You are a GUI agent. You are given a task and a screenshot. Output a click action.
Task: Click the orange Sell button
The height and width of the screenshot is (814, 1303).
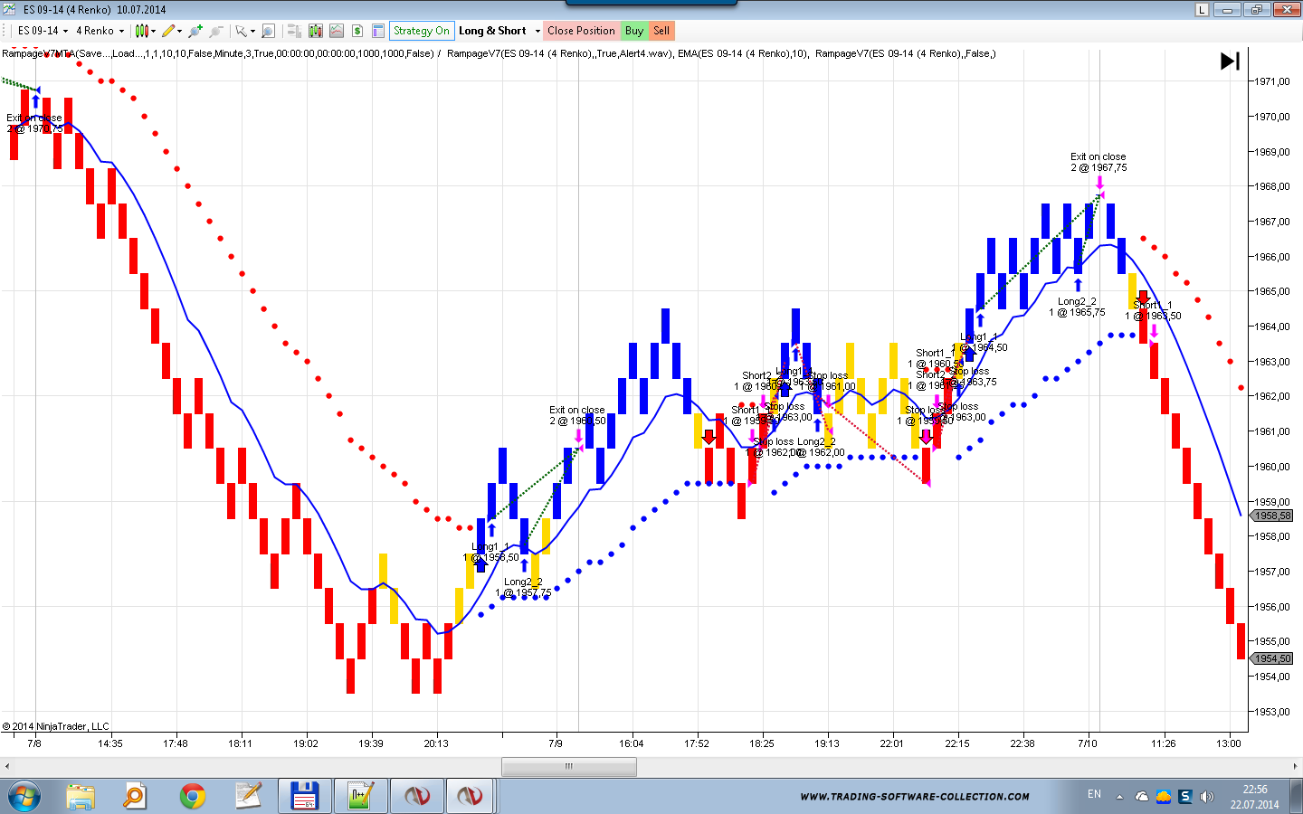coord(661,31)
